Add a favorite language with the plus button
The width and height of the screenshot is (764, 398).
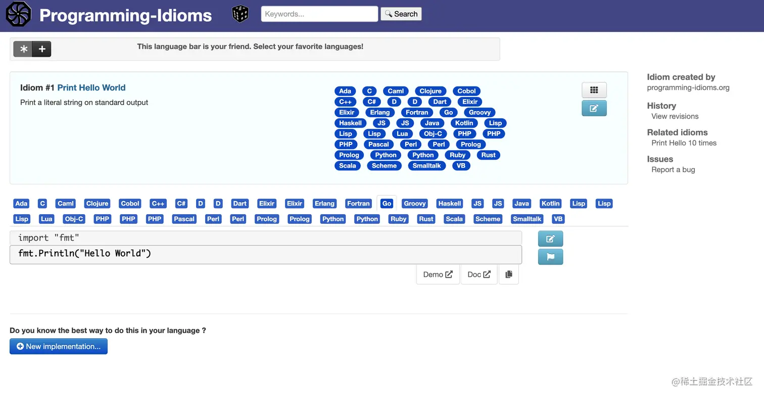point(41,49)
